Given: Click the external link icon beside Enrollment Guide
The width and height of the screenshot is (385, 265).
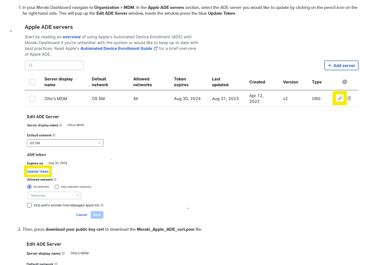Looking at the screenshot, I should [156, 48].
